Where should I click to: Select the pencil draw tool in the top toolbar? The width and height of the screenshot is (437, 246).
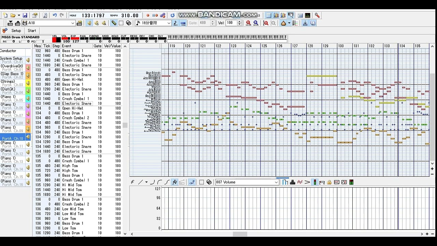click(114, 23)
